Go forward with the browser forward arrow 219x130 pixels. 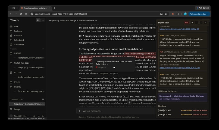click(x=16, y=14)
